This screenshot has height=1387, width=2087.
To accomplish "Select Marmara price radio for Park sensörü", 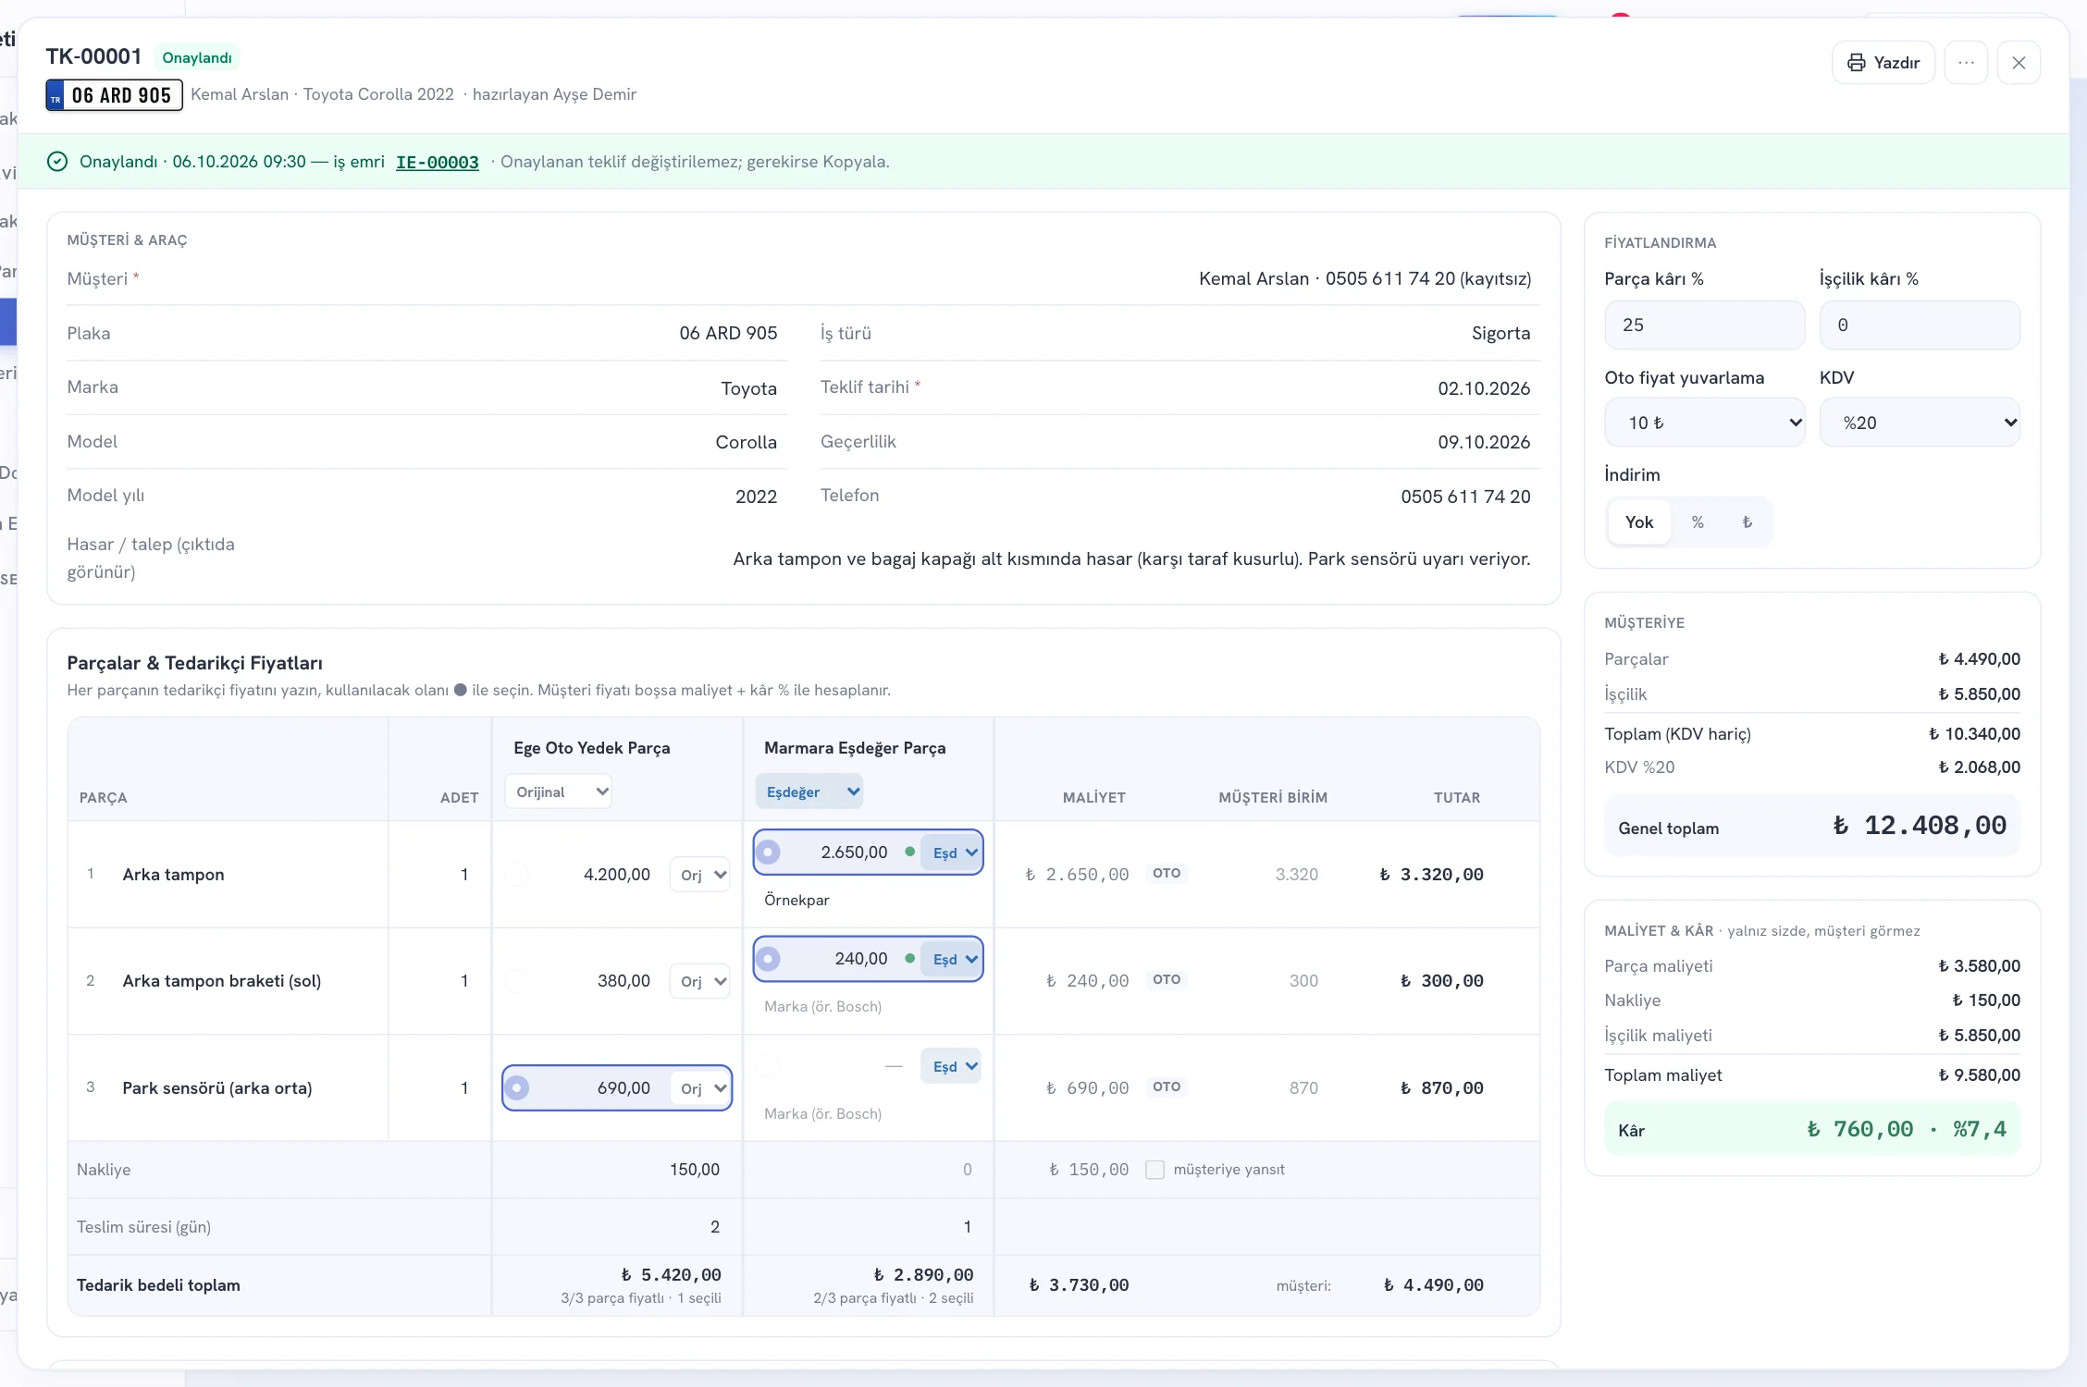I will [768, 1066].
